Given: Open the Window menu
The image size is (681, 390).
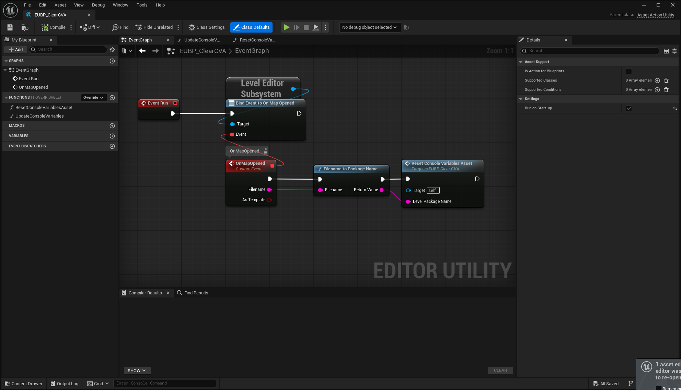Looking at the screenshot, I should coord(120,5).
